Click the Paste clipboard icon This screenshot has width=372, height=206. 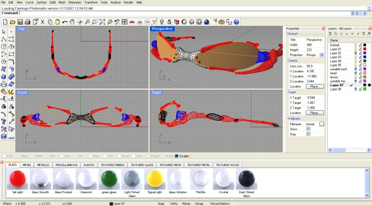click(57, 22)
